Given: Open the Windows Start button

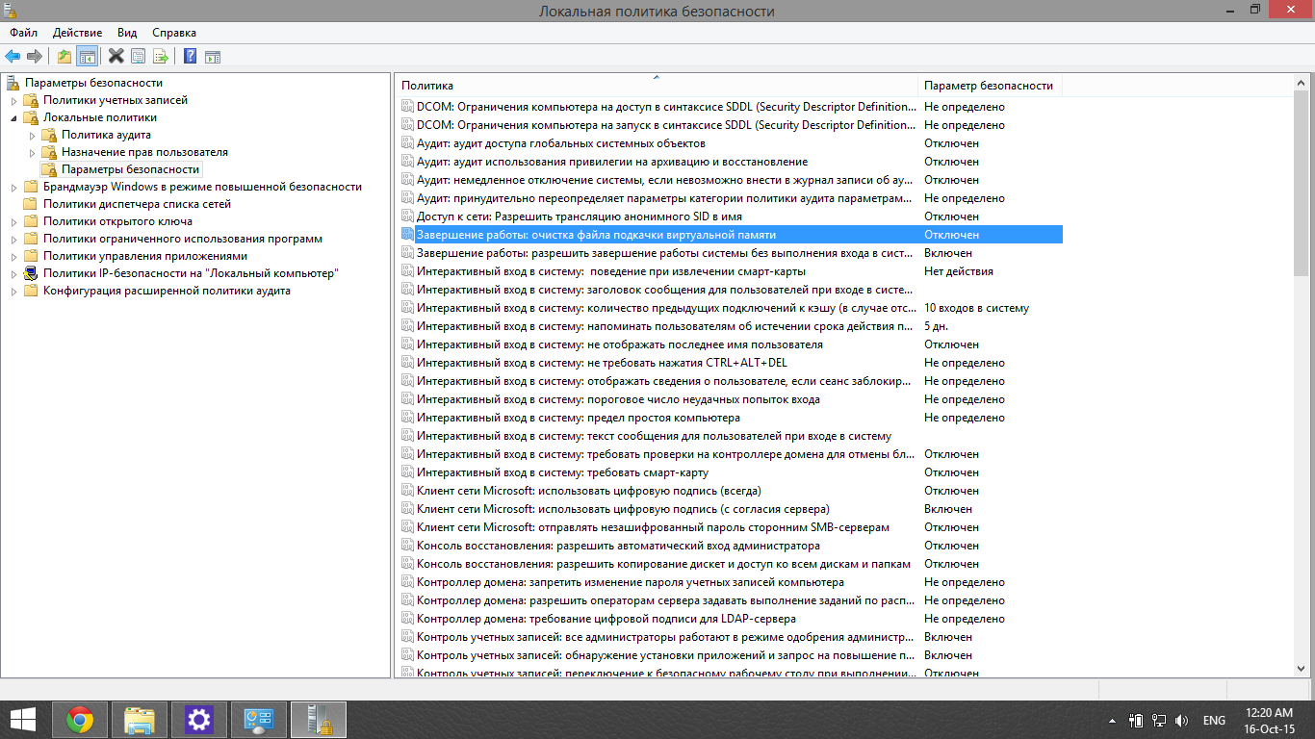Looking at the screenshot, I should coord(22,720).
